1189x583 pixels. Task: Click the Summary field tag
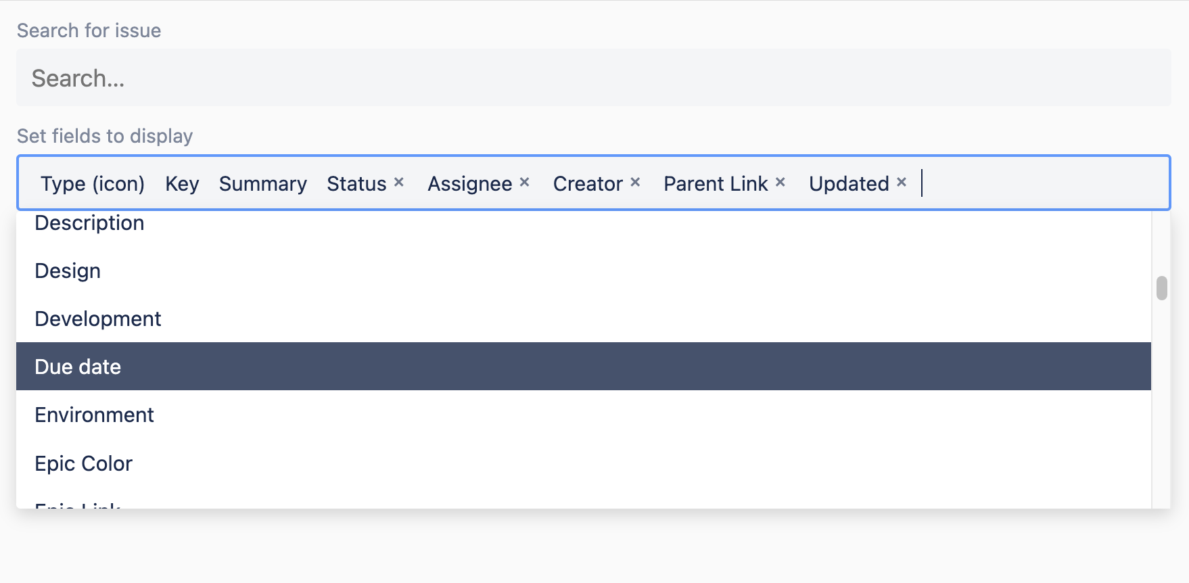pos(263,183)
